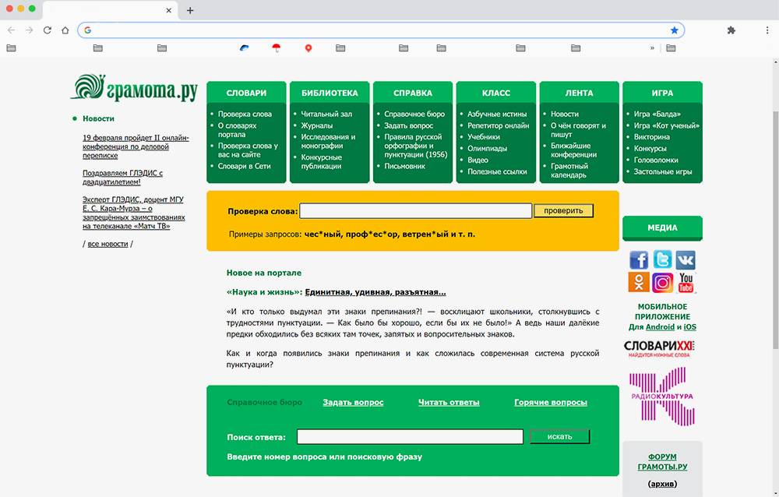Viewport: 779px width, 497px height.
Task: Go forward with browser forward arrow
Action: pos(30,30)
